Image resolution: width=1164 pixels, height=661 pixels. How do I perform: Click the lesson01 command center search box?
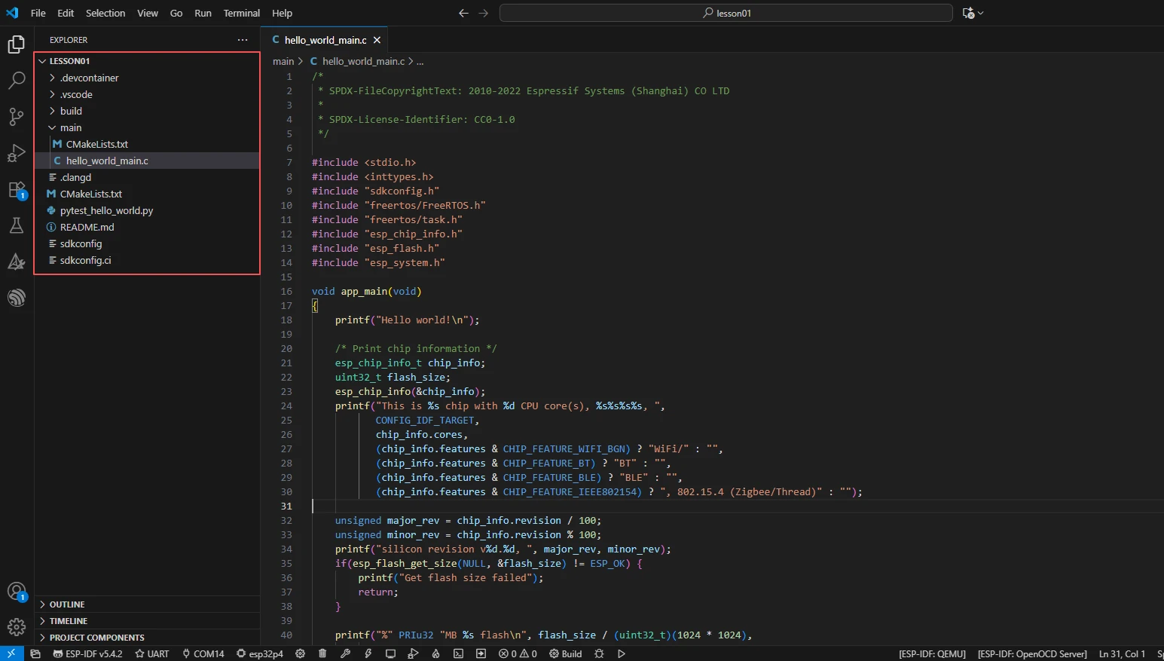(726, 13)
